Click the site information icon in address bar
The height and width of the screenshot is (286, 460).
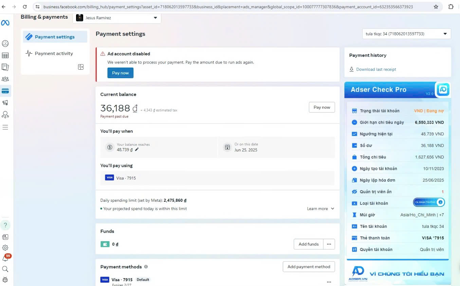click(37, 6)
